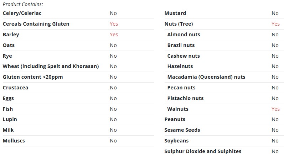
Task: Click the No value next to Milk
Action: pyautogui.click(x=113, y=130)
